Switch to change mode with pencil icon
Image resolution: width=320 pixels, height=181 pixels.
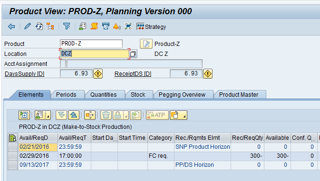coord(28,27)
